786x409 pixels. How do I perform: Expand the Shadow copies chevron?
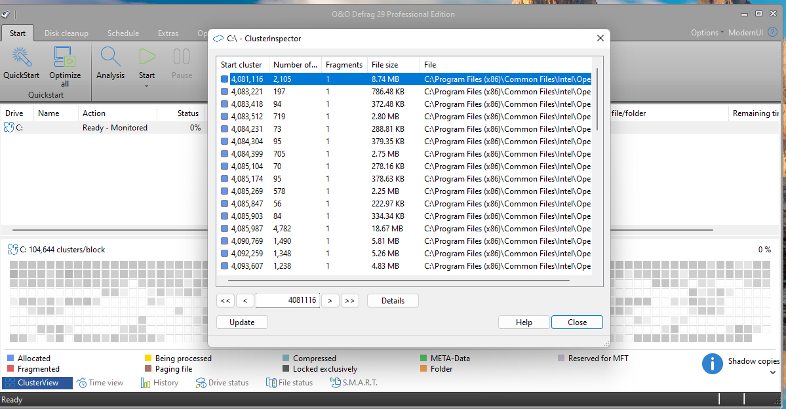click(772, 372)
